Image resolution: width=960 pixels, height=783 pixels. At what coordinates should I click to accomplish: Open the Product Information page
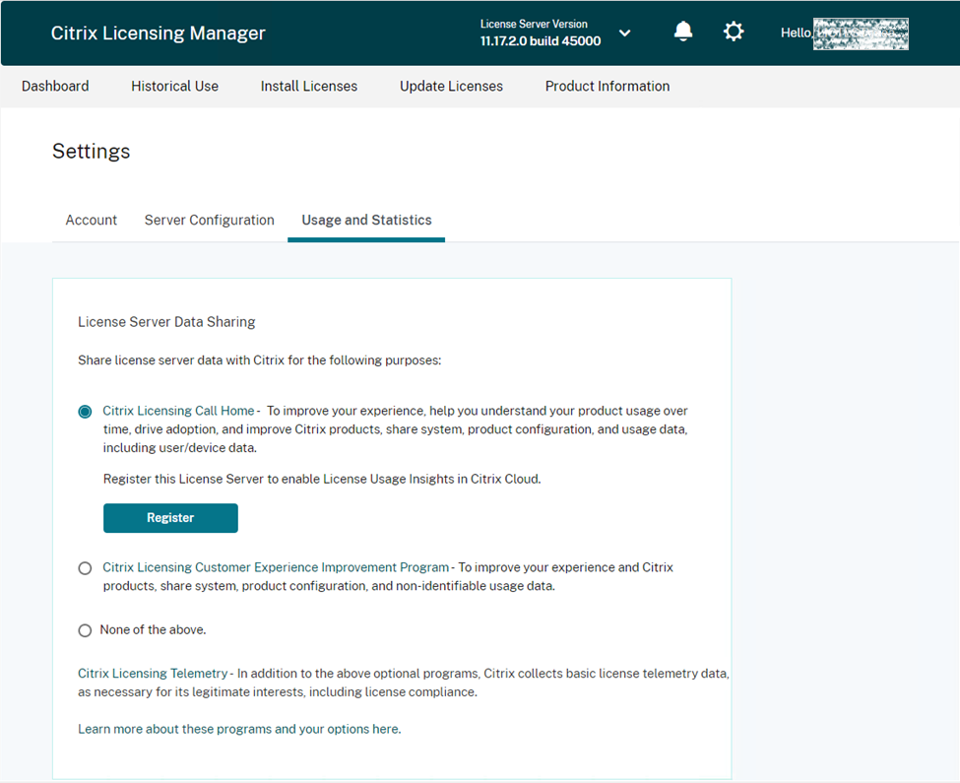point(608,87)
